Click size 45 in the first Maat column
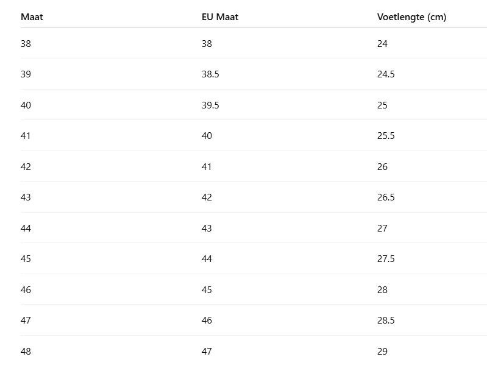 coord(26,259)
